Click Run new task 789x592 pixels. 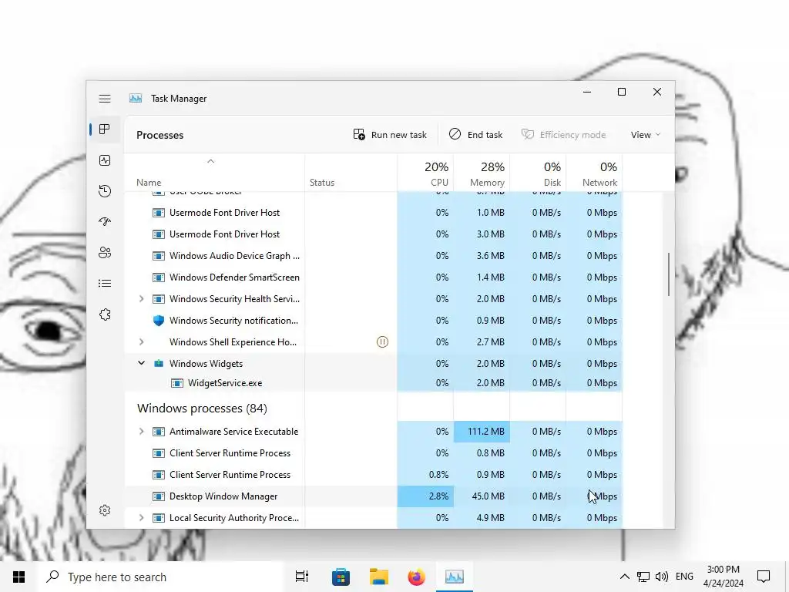[x=390, y=134]
